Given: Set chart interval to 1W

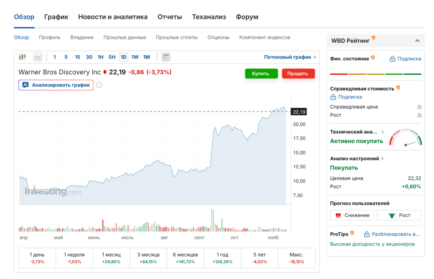Looking at the screenshot, I should 135,57.
